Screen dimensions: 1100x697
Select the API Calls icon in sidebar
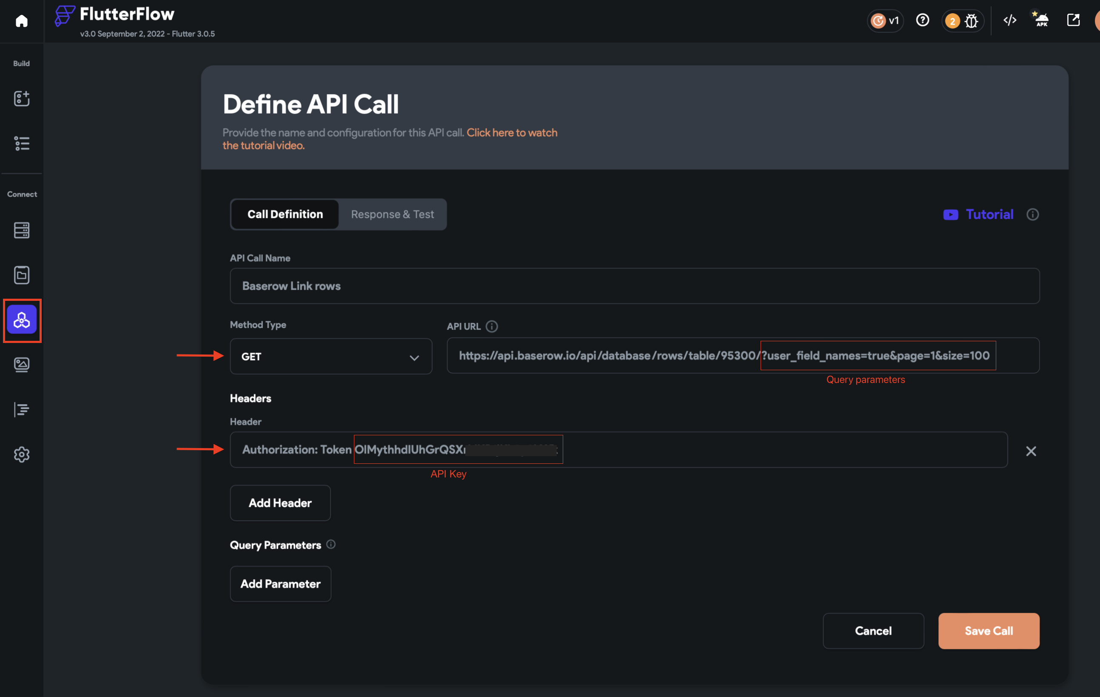point(21,320)
